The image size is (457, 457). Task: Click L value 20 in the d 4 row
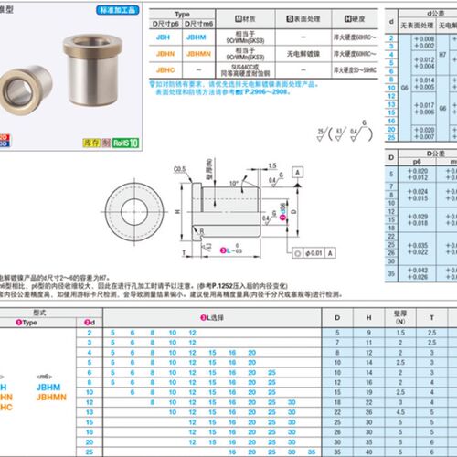tap(252, 353)
